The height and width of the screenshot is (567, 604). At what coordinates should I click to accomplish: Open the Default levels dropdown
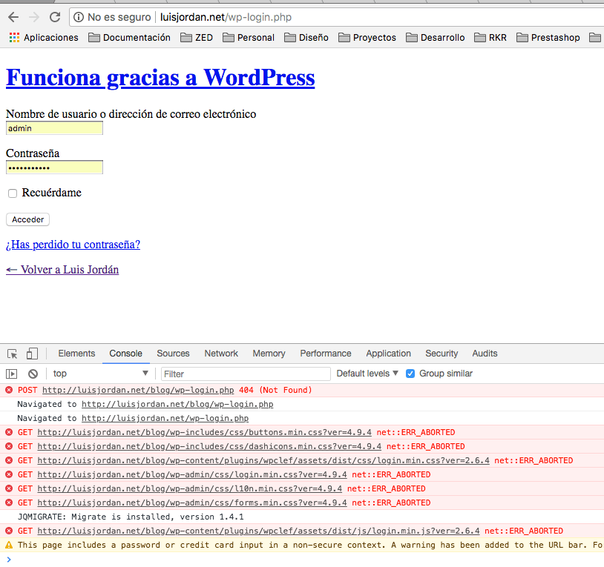point(367,374)
